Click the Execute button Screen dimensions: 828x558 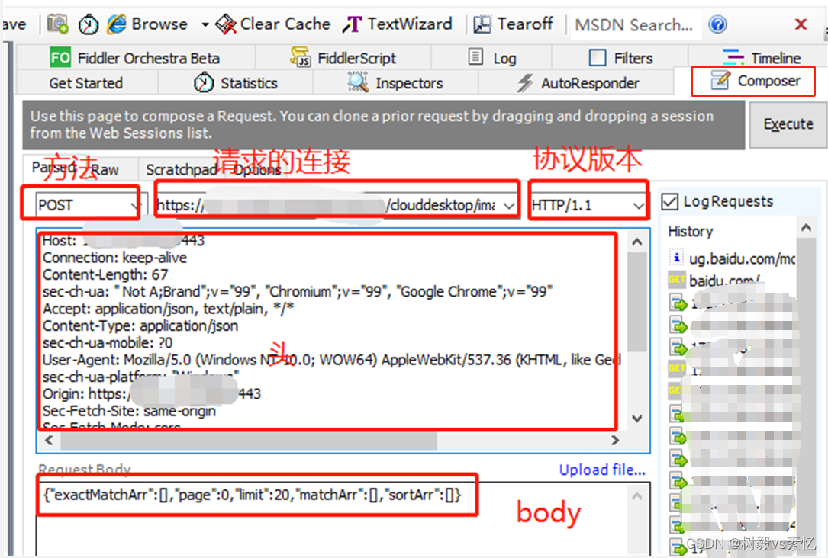pyautogui.click(x=788, y=124)
